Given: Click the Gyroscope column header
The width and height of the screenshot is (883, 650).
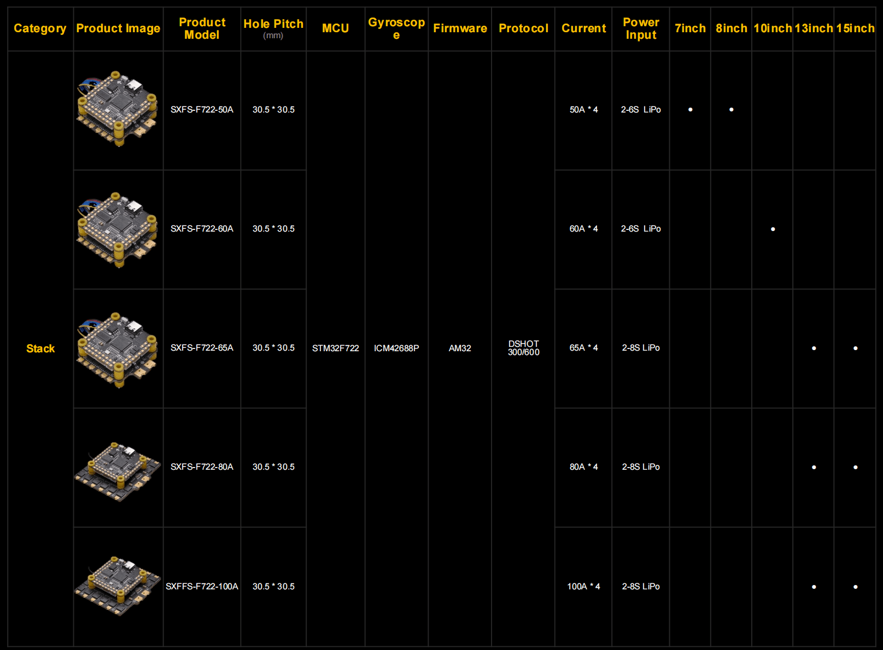Looking at the screenshot, I should click(396, 28).
